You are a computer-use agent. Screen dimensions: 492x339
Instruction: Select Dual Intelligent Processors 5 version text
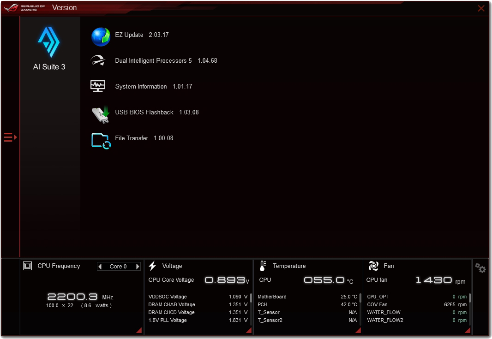pos(166,60)
